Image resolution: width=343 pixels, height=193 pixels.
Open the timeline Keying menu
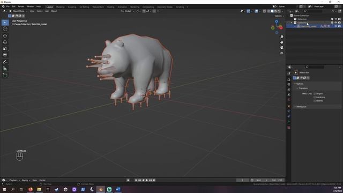coord(26,180)
